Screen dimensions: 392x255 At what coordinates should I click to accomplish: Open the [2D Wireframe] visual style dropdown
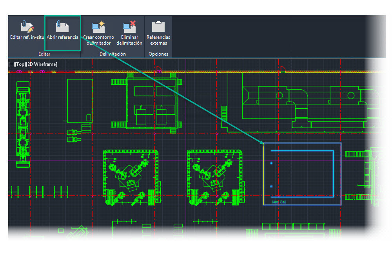[41, 64]
